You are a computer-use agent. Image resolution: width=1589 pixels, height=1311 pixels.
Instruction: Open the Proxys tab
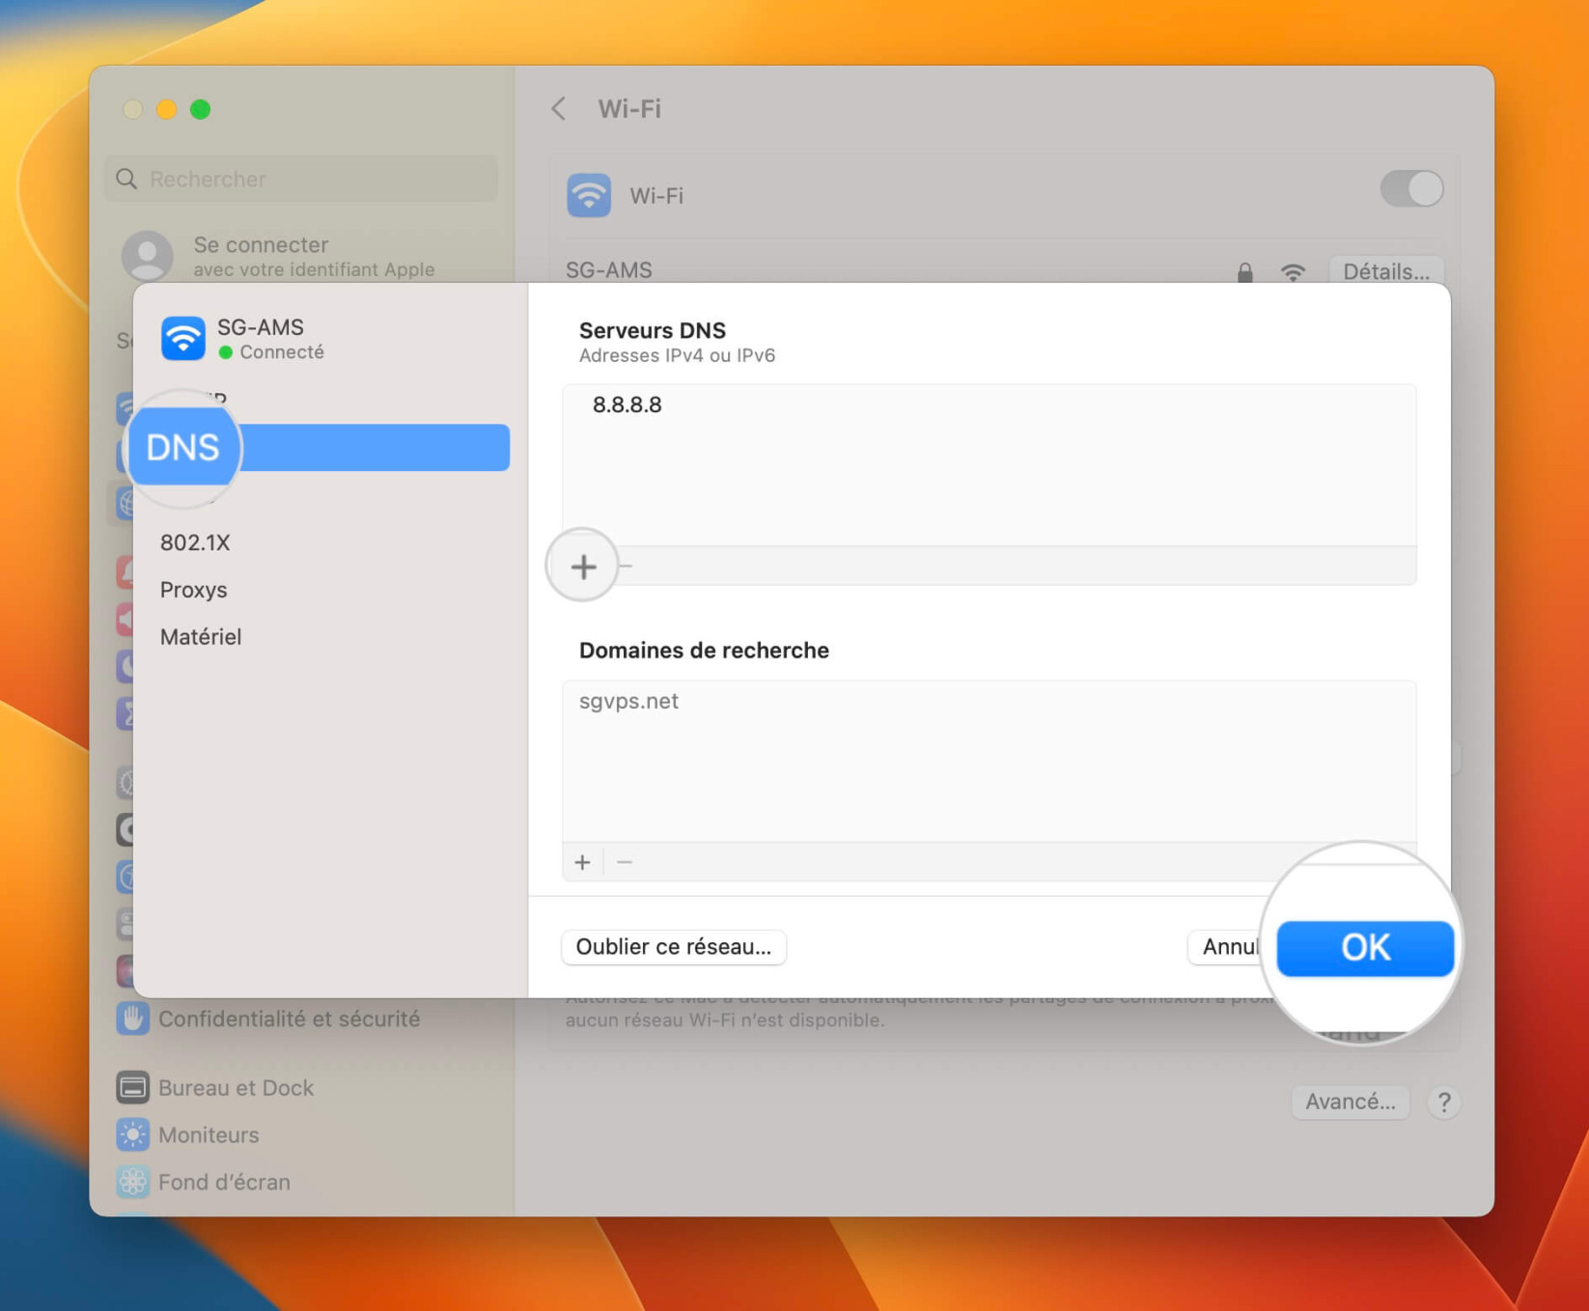click(193, 590)
